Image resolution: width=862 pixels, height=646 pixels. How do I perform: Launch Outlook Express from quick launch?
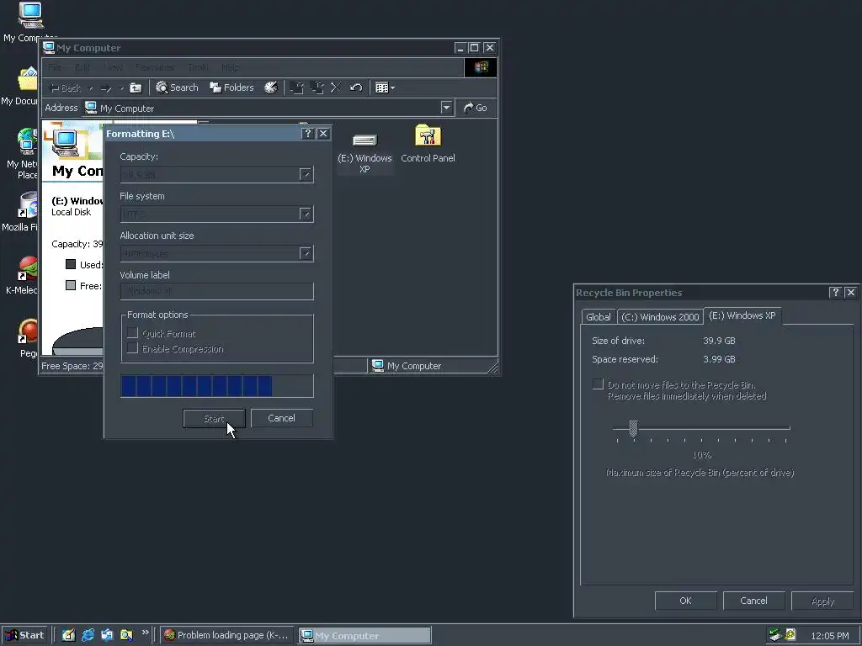coord(107,635)
